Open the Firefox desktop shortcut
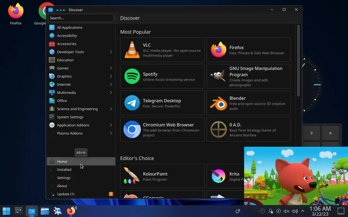348x217 pixels. (16, 14)
